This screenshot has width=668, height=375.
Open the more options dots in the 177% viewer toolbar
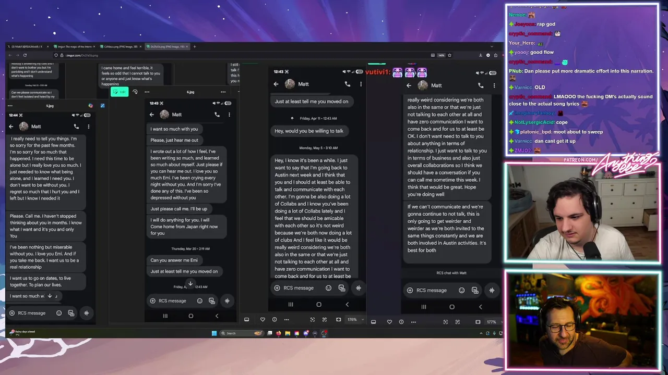click(x=413, y=322)
